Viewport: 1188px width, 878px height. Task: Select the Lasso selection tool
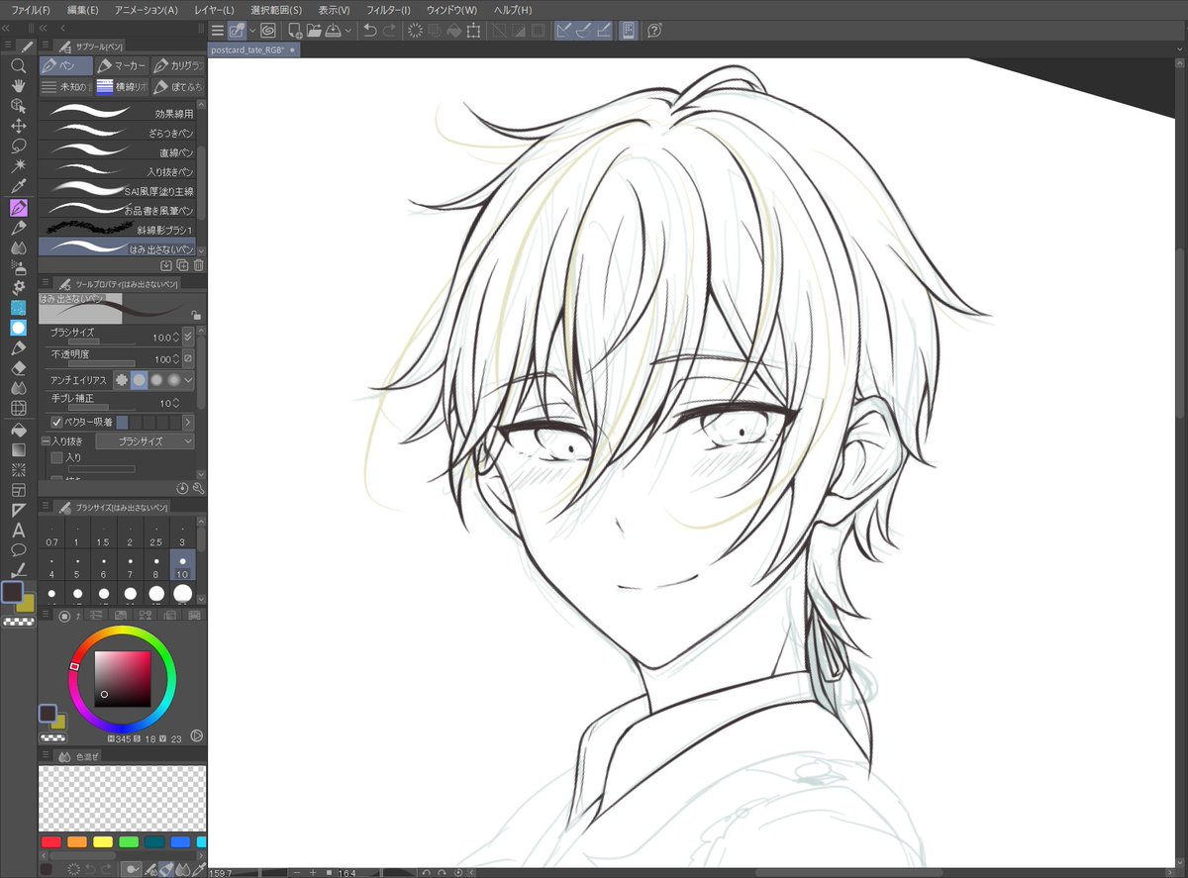point(18,146)
